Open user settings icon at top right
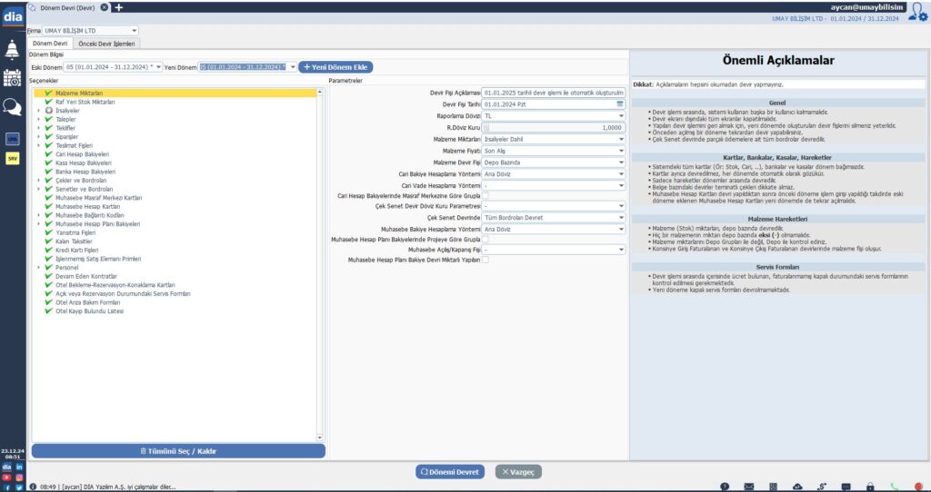Viewport: 931px width, 492px height. 918,13
